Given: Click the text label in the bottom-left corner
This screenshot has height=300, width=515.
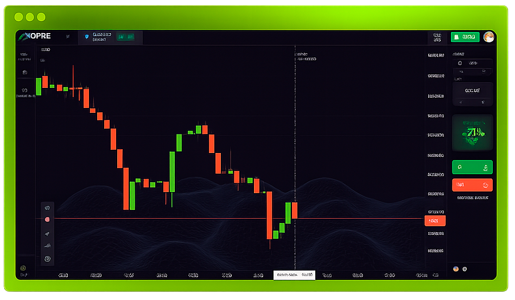Looking at the screenshot, I should [x=23, y=275].
